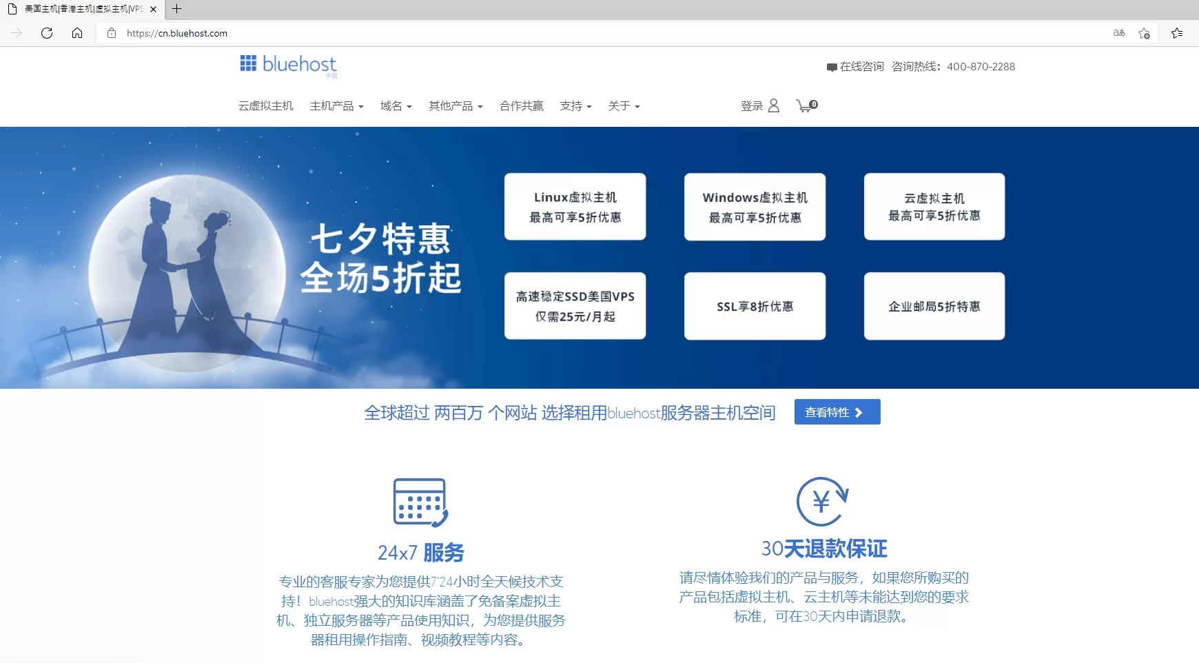Click the 全球超过两百万个网站 headline text
Viewport: 1199px width, 663px height.
click(570, 413)
